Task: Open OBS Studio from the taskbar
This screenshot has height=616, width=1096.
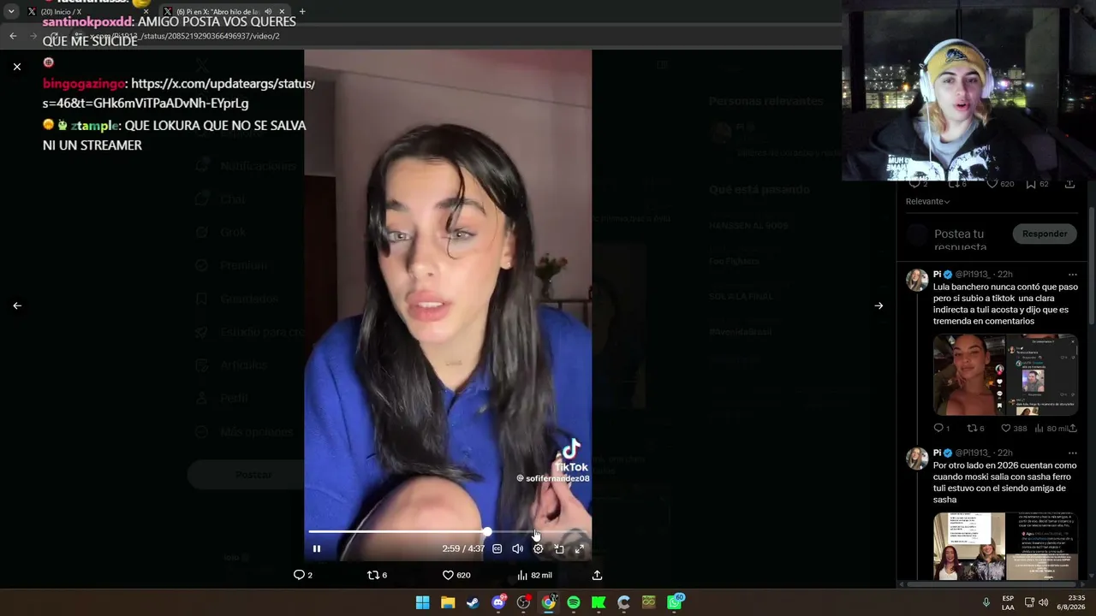Action: (x=523, y=602)
